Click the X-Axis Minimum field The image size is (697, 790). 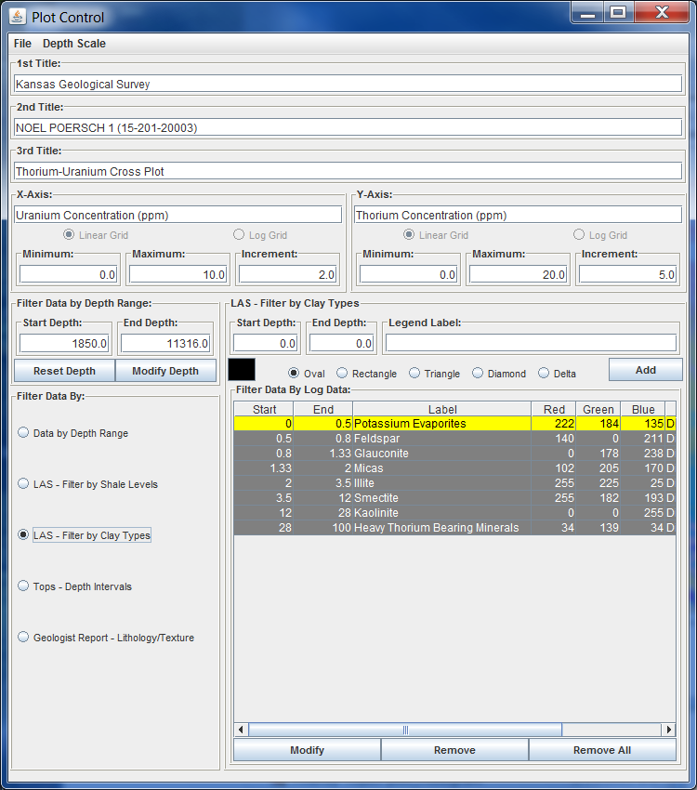(69, 274)
